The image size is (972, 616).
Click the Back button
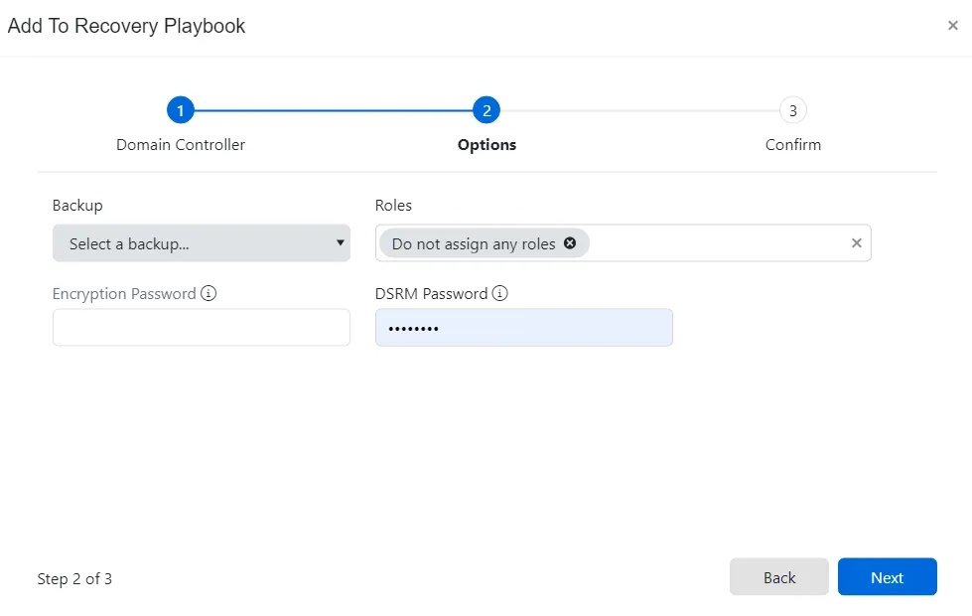(779, 577)
